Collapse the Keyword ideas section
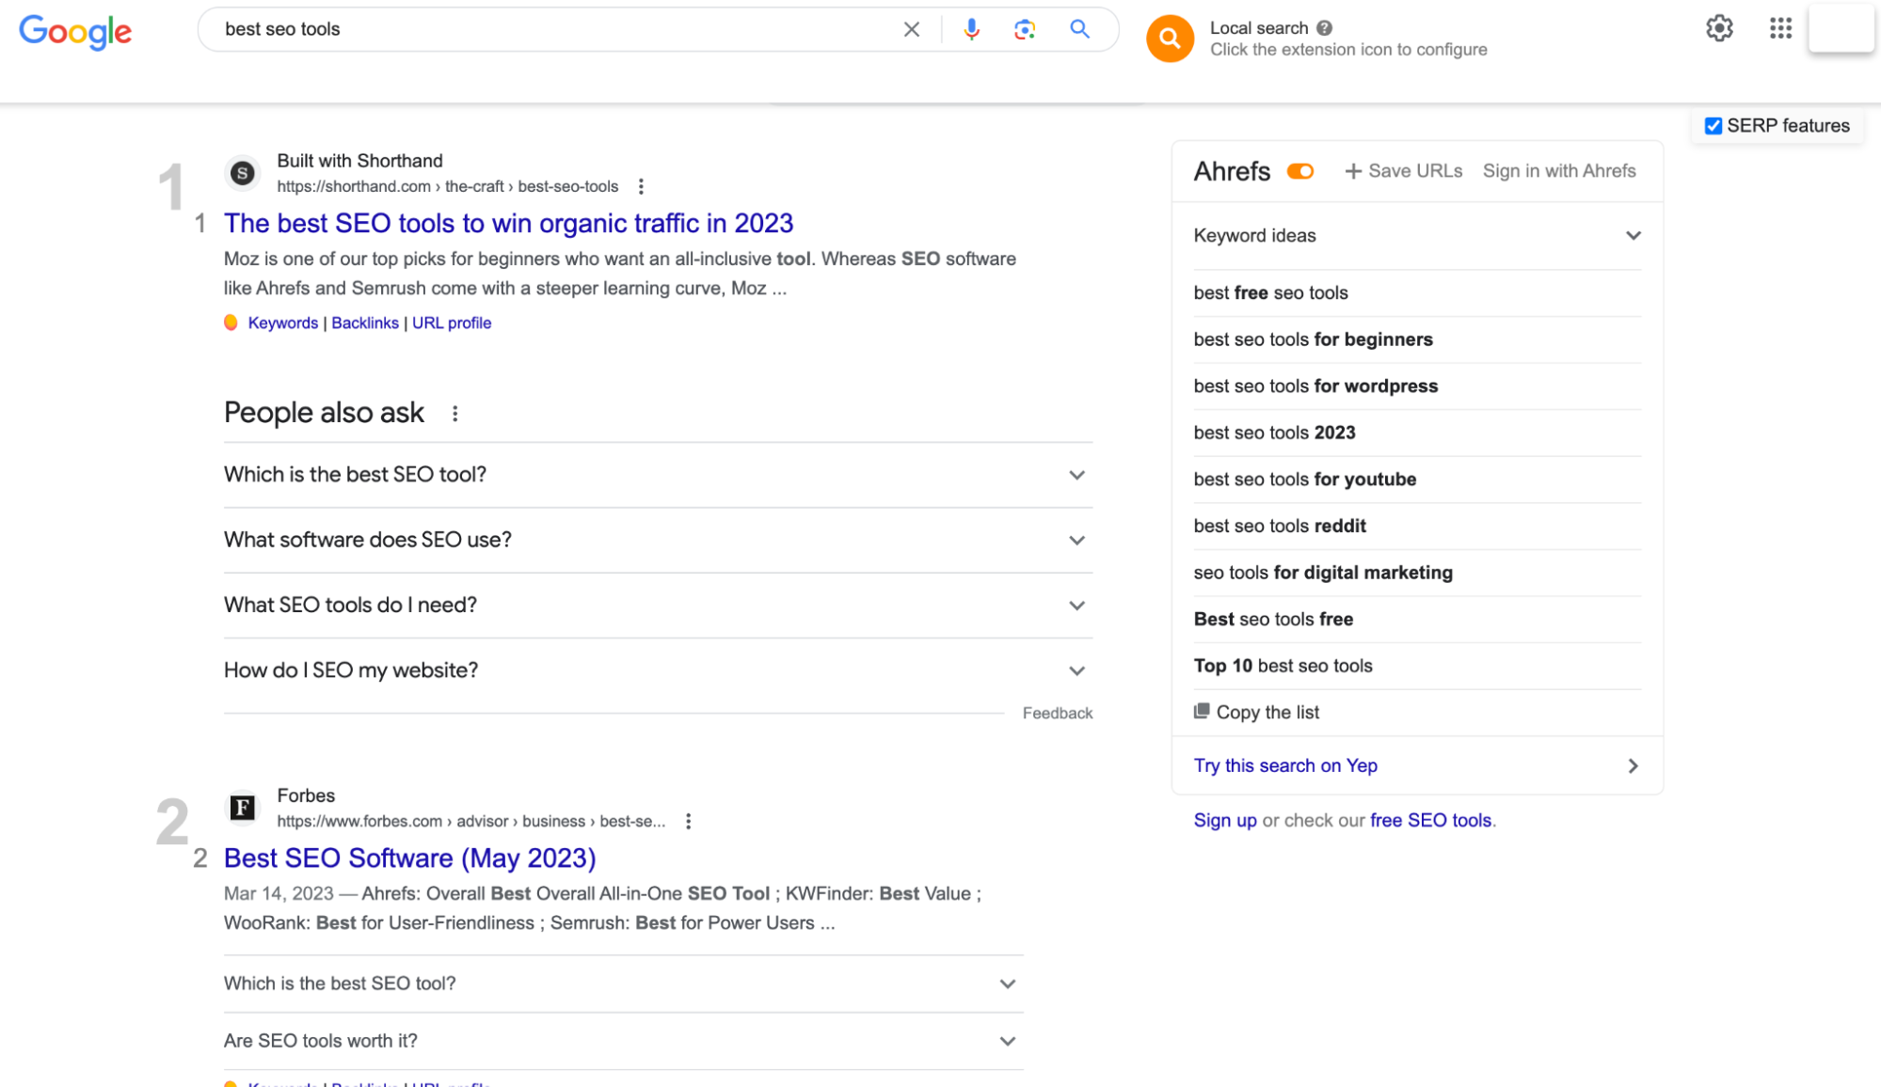 pos(1634,236)
